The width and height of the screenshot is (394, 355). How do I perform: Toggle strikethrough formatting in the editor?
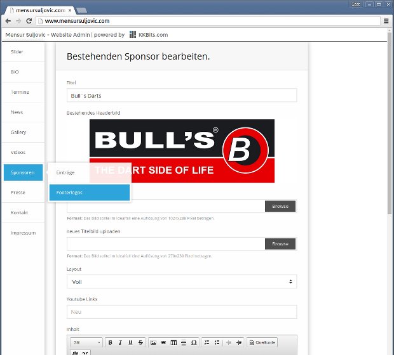[140, 342]
